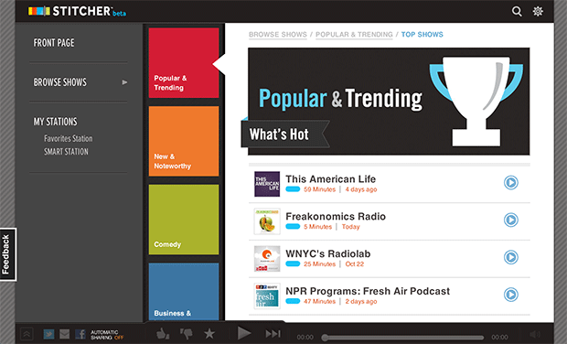Click the volume speaker icon
This screenshot has width=567, height=344.
(535, 335)
